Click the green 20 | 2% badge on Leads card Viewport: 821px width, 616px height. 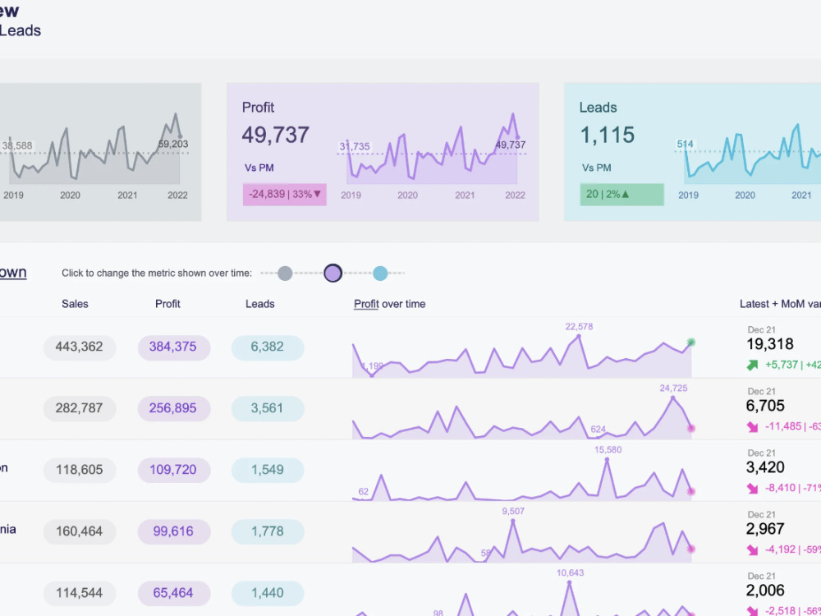621,194
